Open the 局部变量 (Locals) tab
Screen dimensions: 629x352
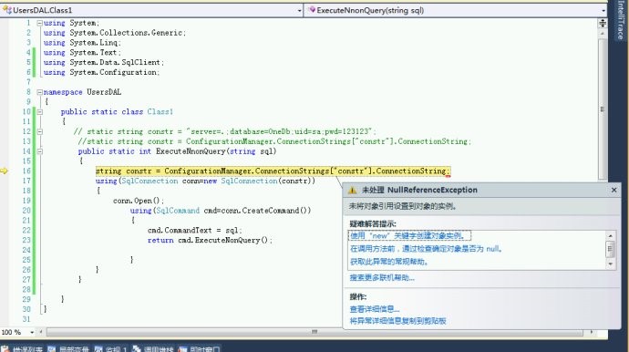(x=68, y=349)
